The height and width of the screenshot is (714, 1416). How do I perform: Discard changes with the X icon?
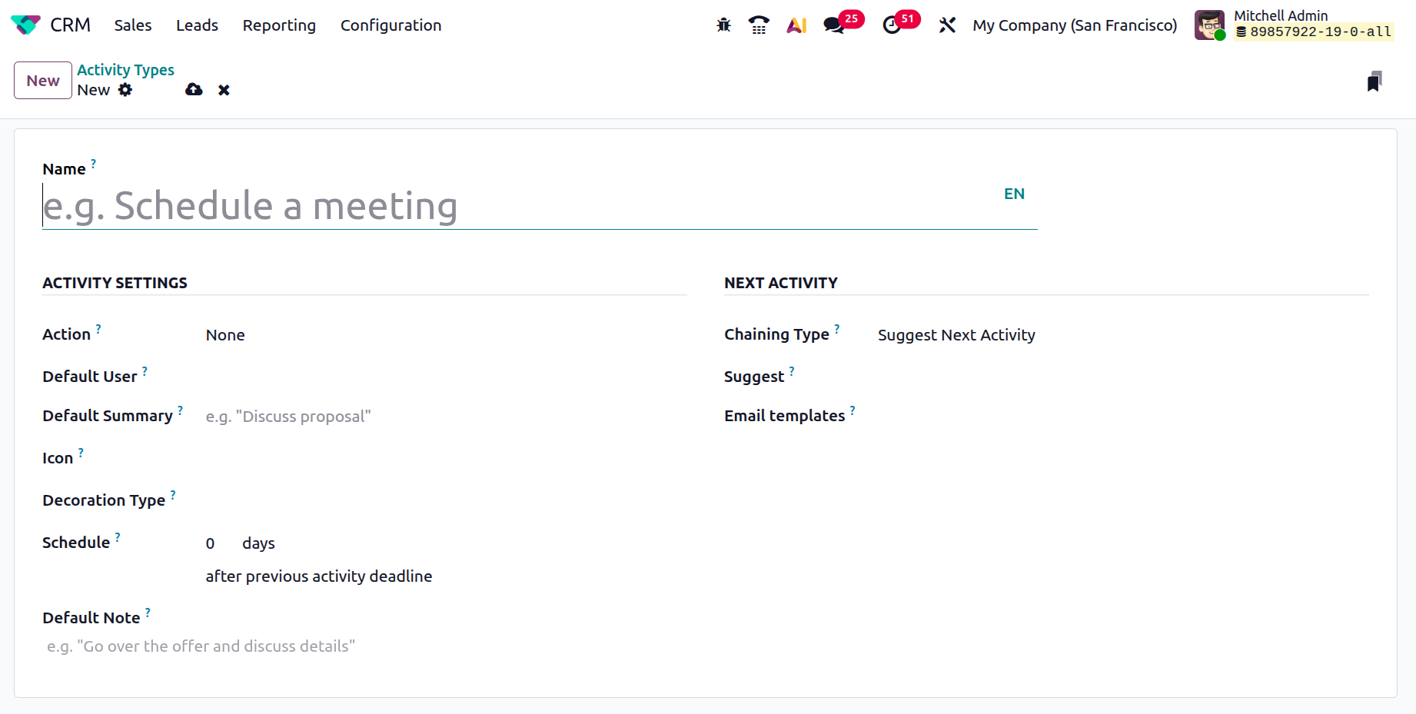(x=224, y=90)
